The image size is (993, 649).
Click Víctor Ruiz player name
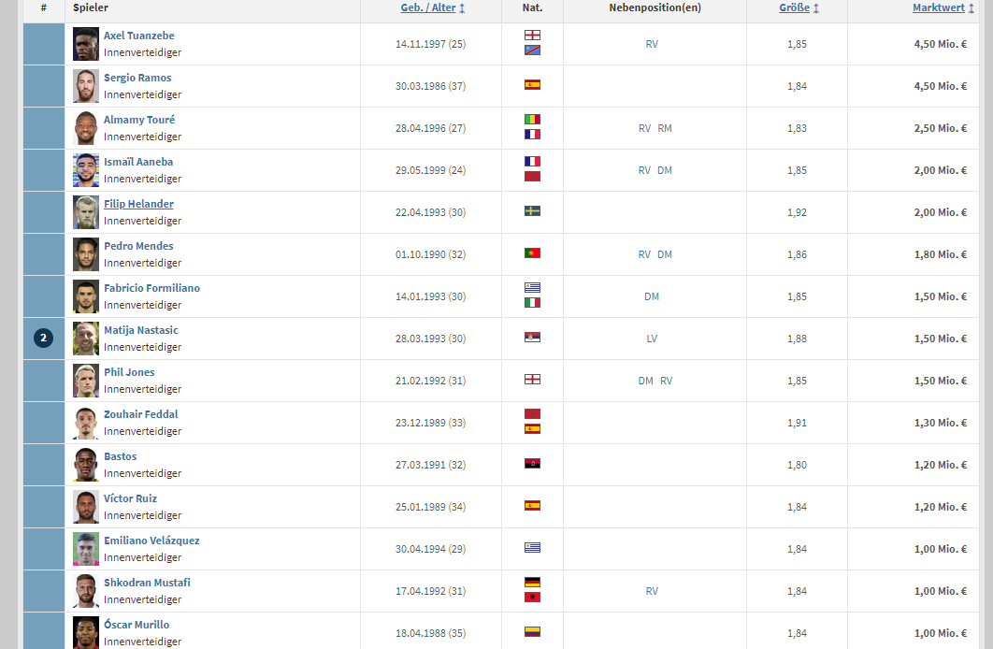tap(131, 498)
